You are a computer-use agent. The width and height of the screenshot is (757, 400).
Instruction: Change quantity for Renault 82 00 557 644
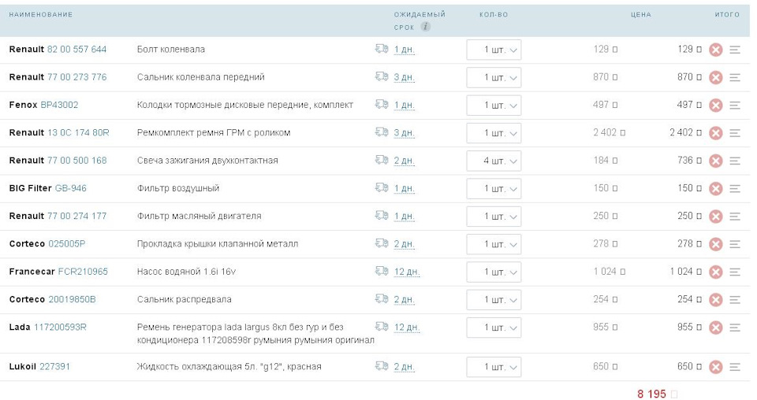494,50
